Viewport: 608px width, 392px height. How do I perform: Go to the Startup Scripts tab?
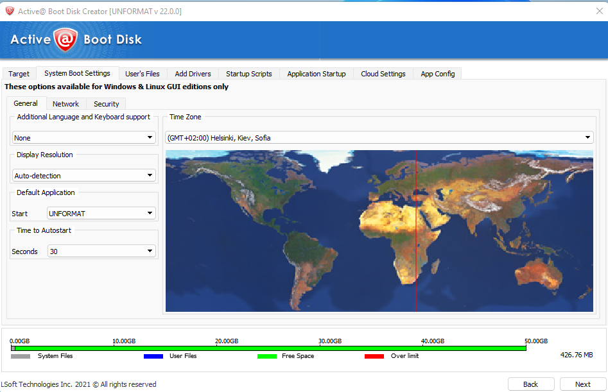[x=248, y=74]
